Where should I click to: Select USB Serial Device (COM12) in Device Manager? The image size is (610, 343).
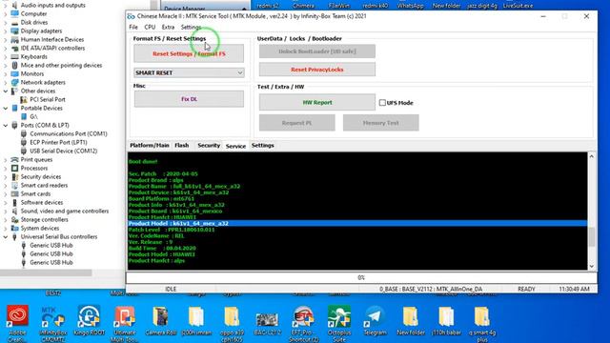pyautogui.click(x=64, y=151)
